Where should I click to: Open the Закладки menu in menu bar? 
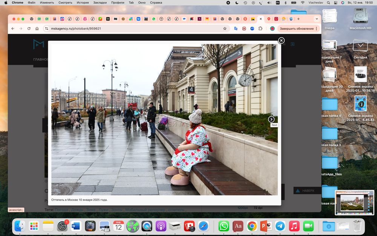[x=100, y=3]
